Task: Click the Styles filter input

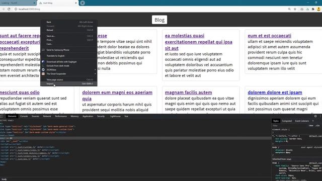Action: (x=290, y=125)
